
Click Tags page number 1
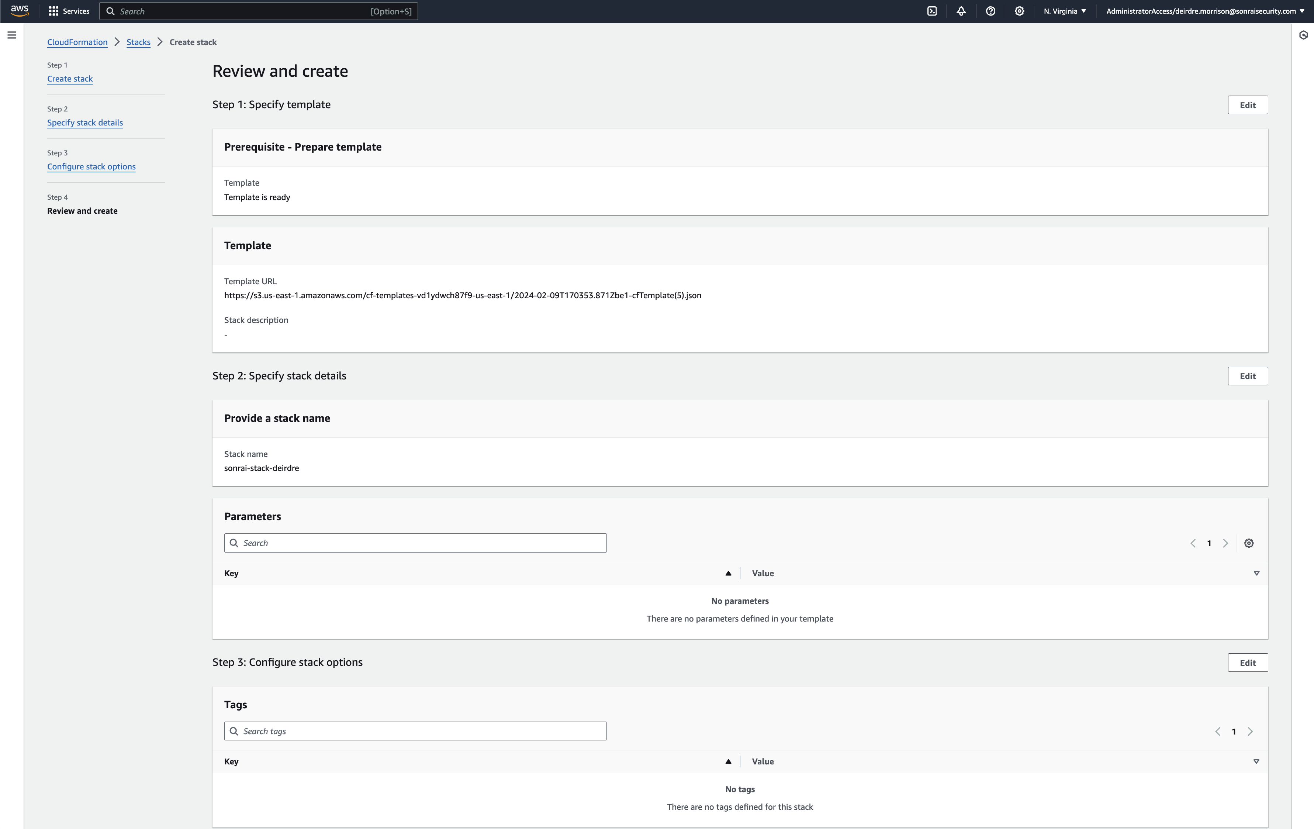(x=1234, y=731)
